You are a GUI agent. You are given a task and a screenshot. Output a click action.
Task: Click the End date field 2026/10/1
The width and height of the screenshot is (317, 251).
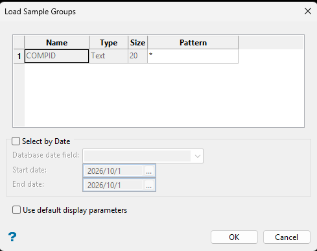point(113,185)
